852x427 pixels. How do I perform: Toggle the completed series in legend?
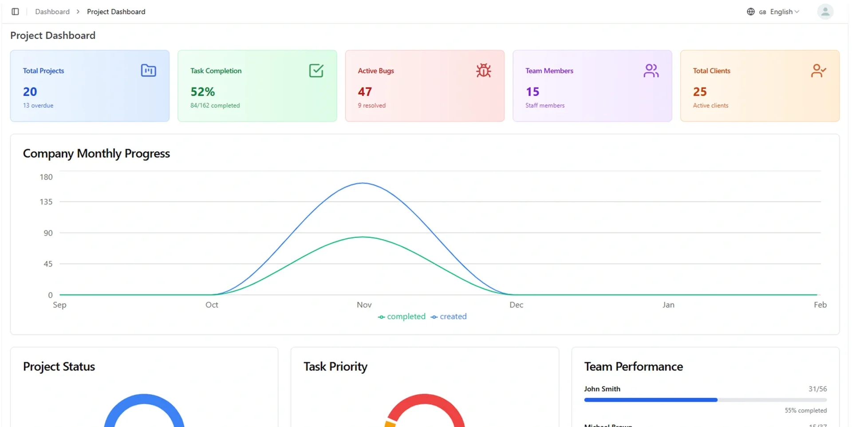(402, 316)
